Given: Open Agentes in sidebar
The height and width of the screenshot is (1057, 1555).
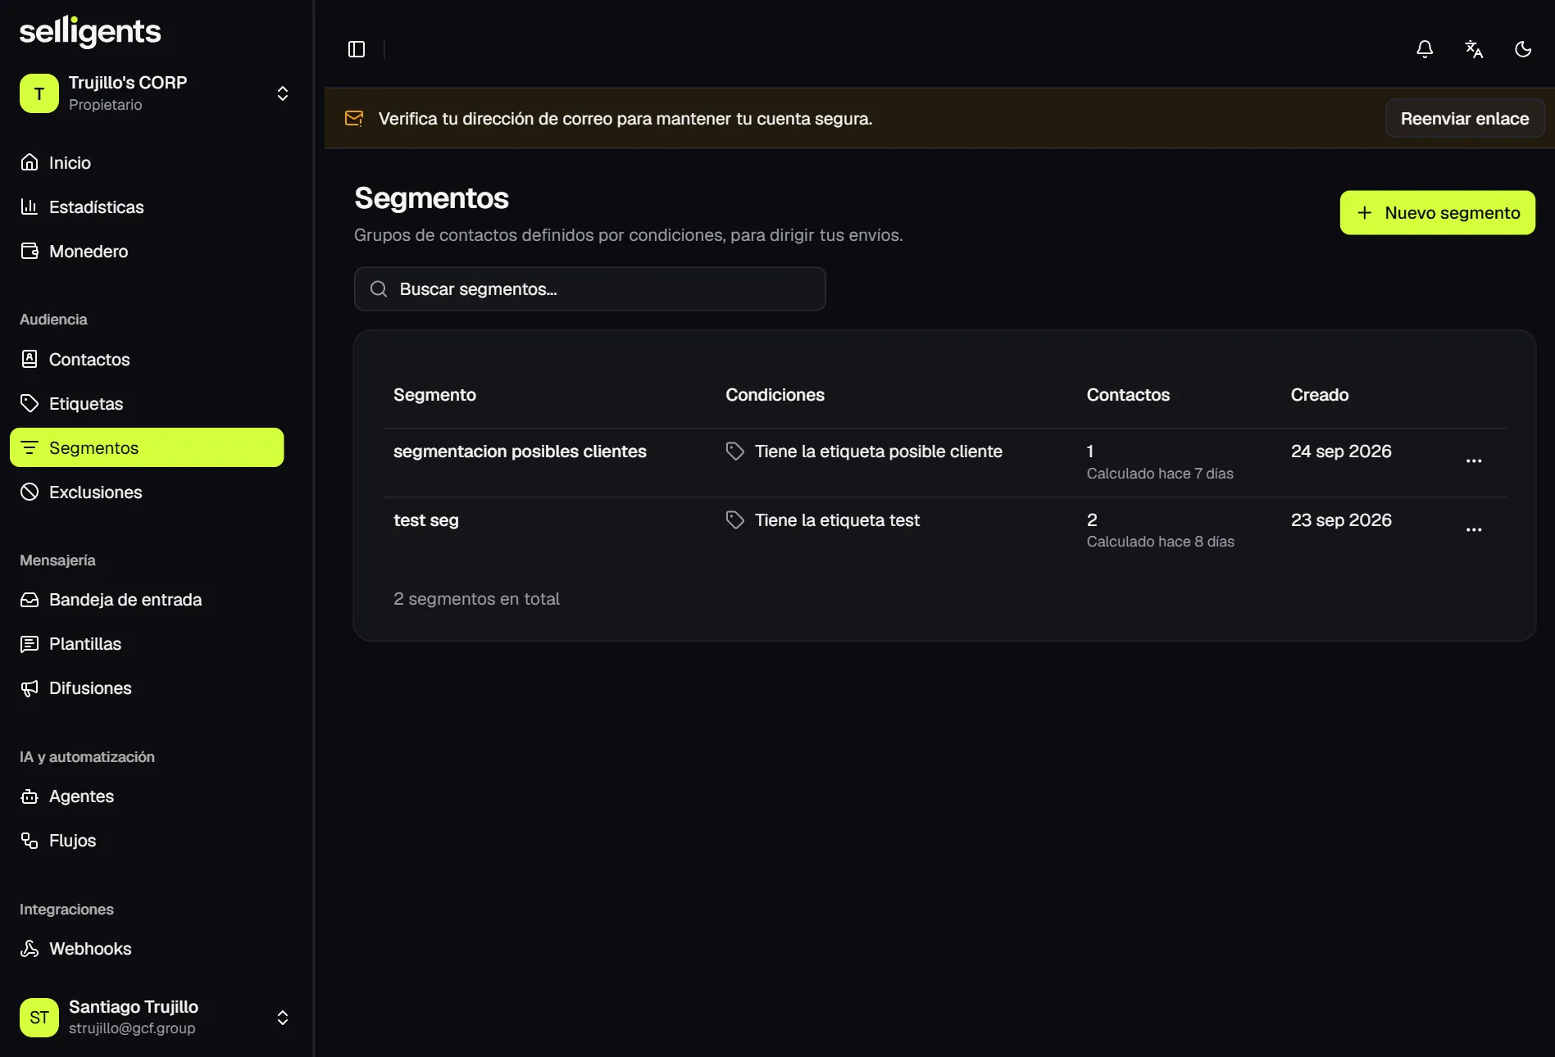Looking at the screenshot, I should [x=147, y=796].
